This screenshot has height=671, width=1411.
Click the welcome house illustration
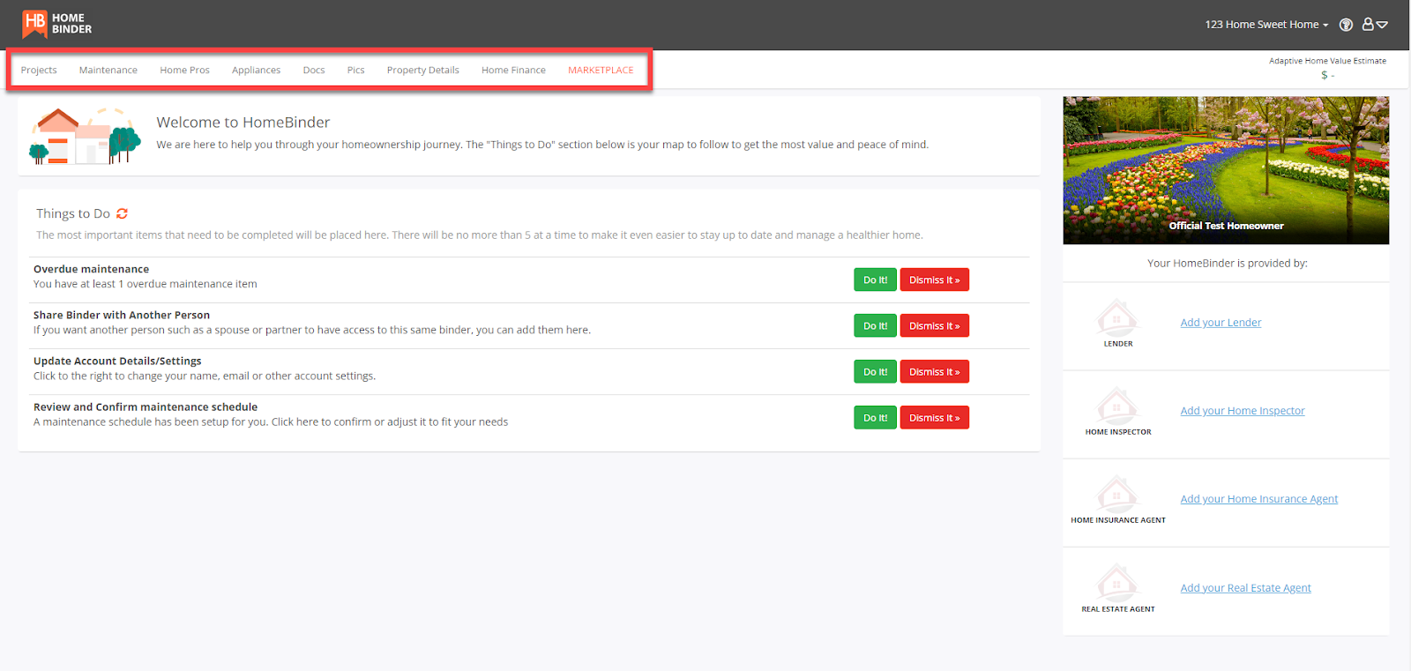tap(86, 136)
